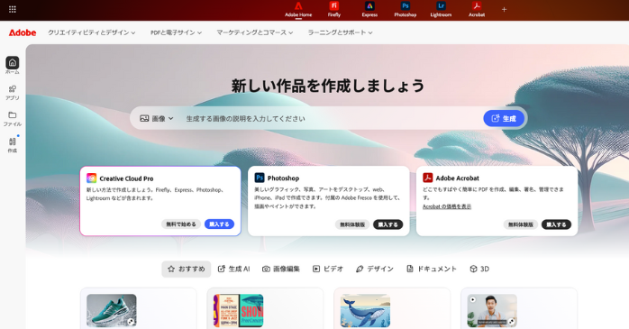Select the 画像編集 tab
The width and height of the screenshot is (629, 329).
point(281,269)
